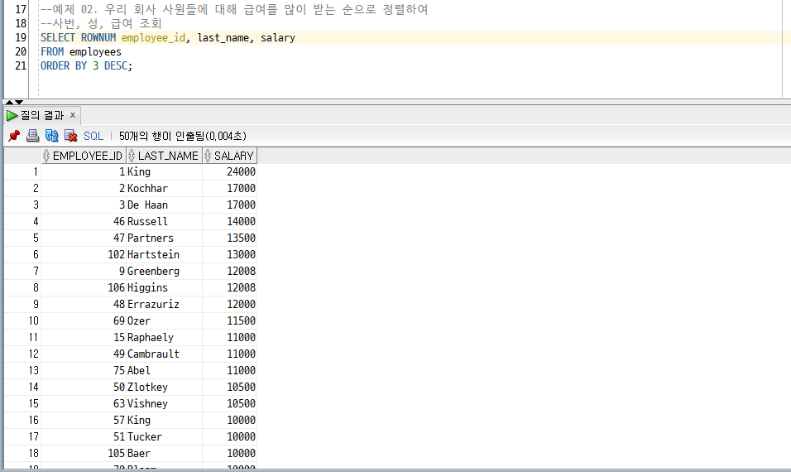
Task: Click the green run arrow on query result tab
Action: click(12, 116)
